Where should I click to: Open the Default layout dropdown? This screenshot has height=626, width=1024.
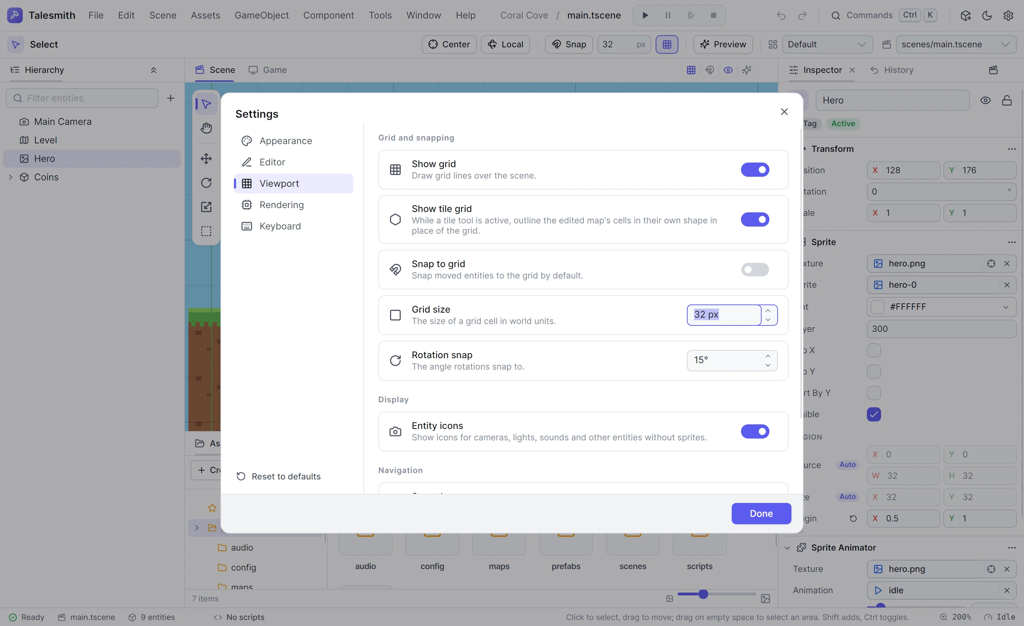[827, 44]
